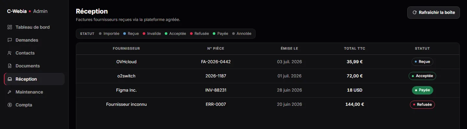Click the C-Webia Admin logo link
This screenshot has height=129, width=467.
point(27,11)
